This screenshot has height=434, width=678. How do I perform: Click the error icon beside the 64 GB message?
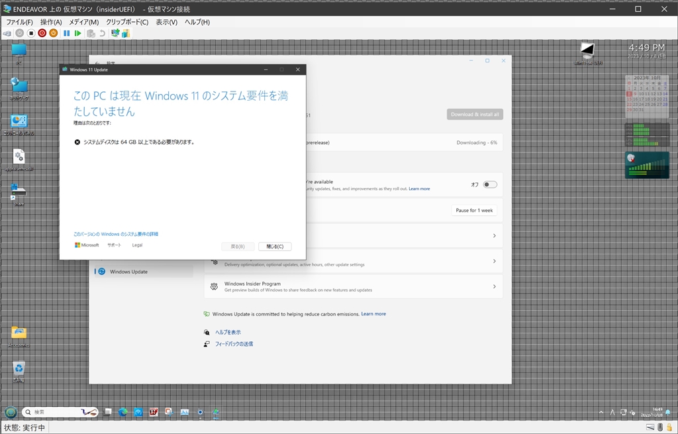[x=77, y=142]
